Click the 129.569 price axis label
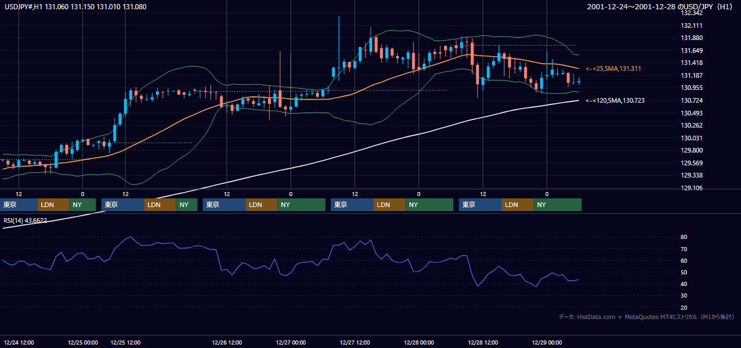The image size is (741, 348). pos(692,163)
